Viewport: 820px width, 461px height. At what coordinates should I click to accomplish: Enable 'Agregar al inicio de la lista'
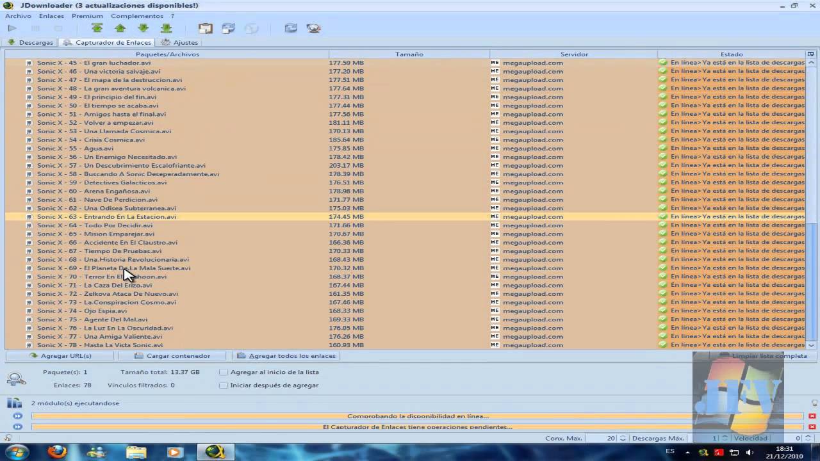223,372
